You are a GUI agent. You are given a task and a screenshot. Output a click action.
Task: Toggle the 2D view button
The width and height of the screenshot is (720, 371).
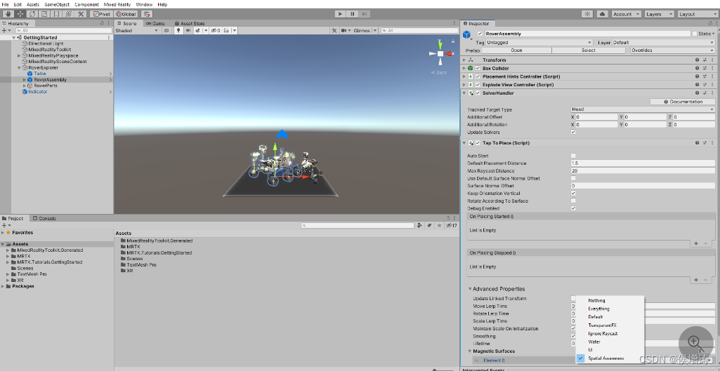(166, 30)
